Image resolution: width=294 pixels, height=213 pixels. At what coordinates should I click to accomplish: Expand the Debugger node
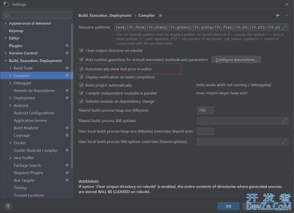10,83
